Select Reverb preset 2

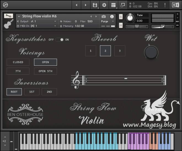pyautogui.click(x=105, y=51)
